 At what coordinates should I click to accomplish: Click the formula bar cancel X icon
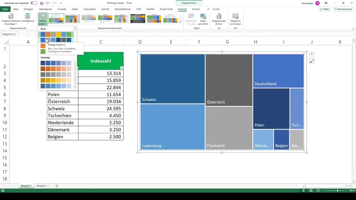click(29, 34)
